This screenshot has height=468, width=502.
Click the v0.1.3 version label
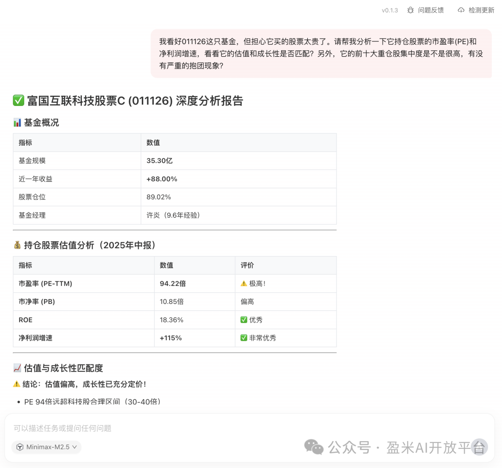390,10
